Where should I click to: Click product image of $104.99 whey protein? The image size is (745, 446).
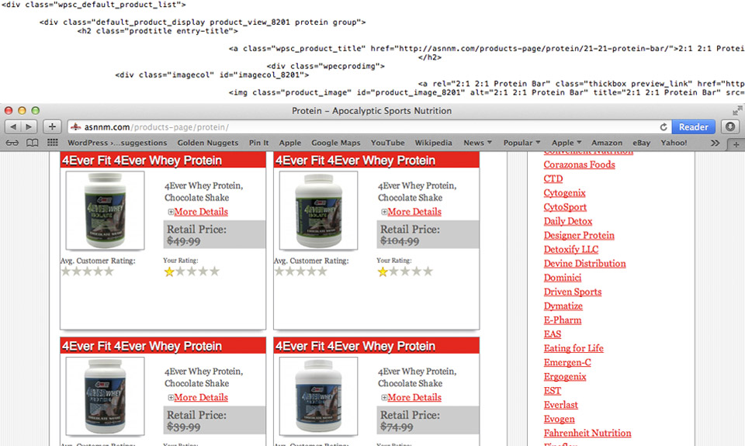point(318,210)
